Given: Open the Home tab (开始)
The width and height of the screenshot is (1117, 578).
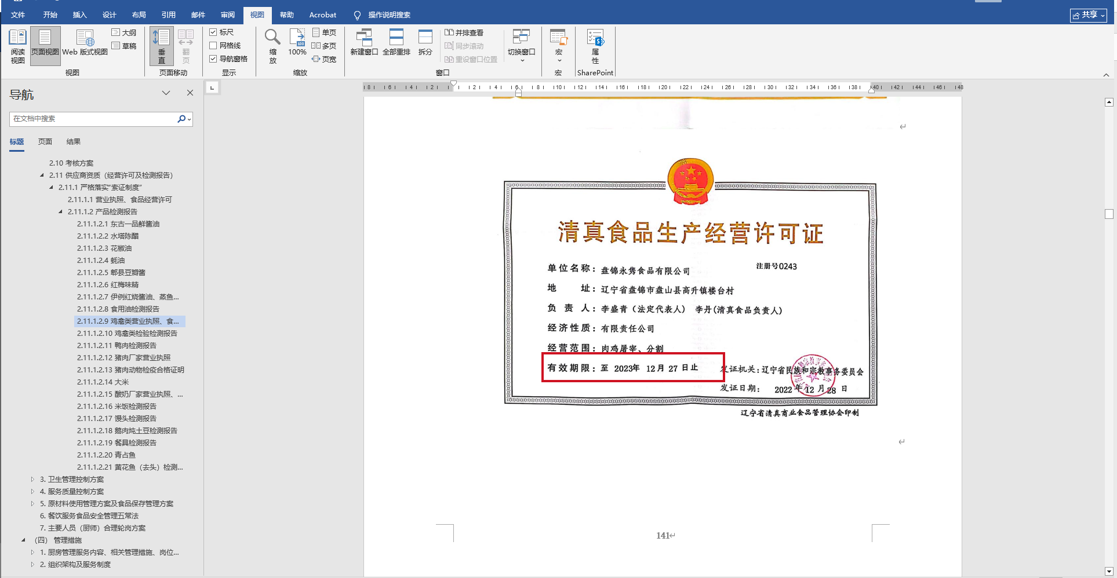Looking at the screenshot, I should coord(50,15).
